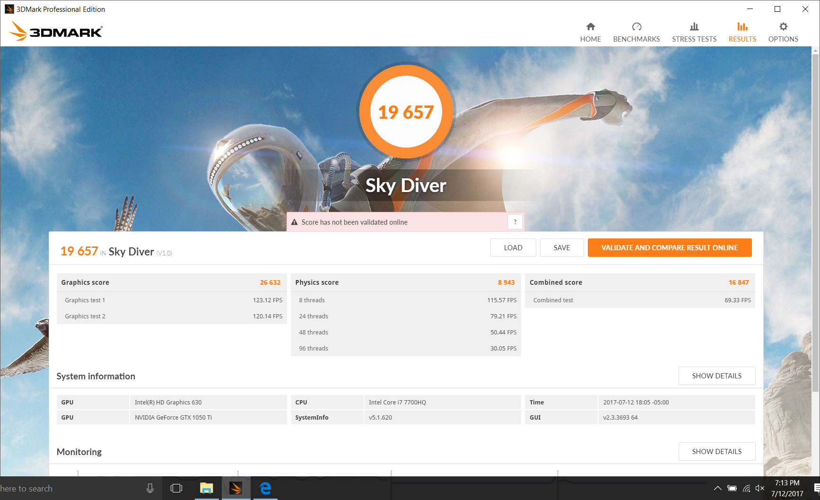Screen dimensions: 820x500
Task: Click the battery status tray icon
Action: pos(732,488)
